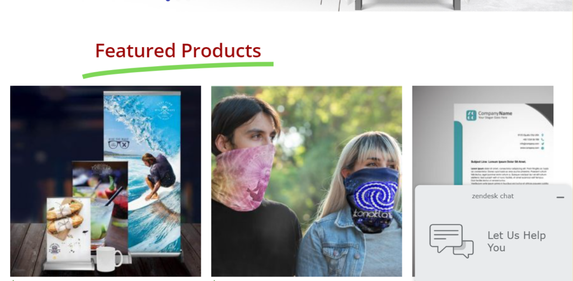Open the letterhead product image

pos(483,135)
